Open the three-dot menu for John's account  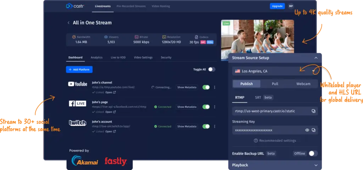[x=214, y=126]
